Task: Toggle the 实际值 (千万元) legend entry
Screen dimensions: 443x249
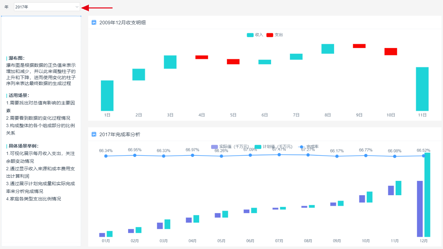Action: pos(230,147)
